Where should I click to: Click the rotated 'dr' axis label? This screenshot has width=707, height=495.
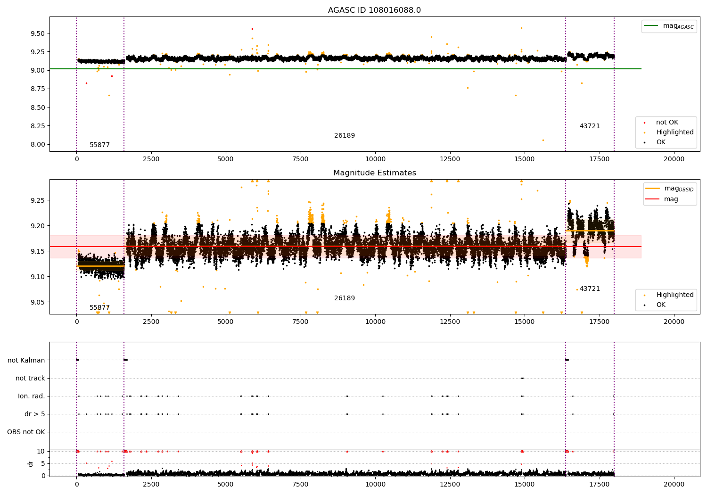(x=30, y=463)
